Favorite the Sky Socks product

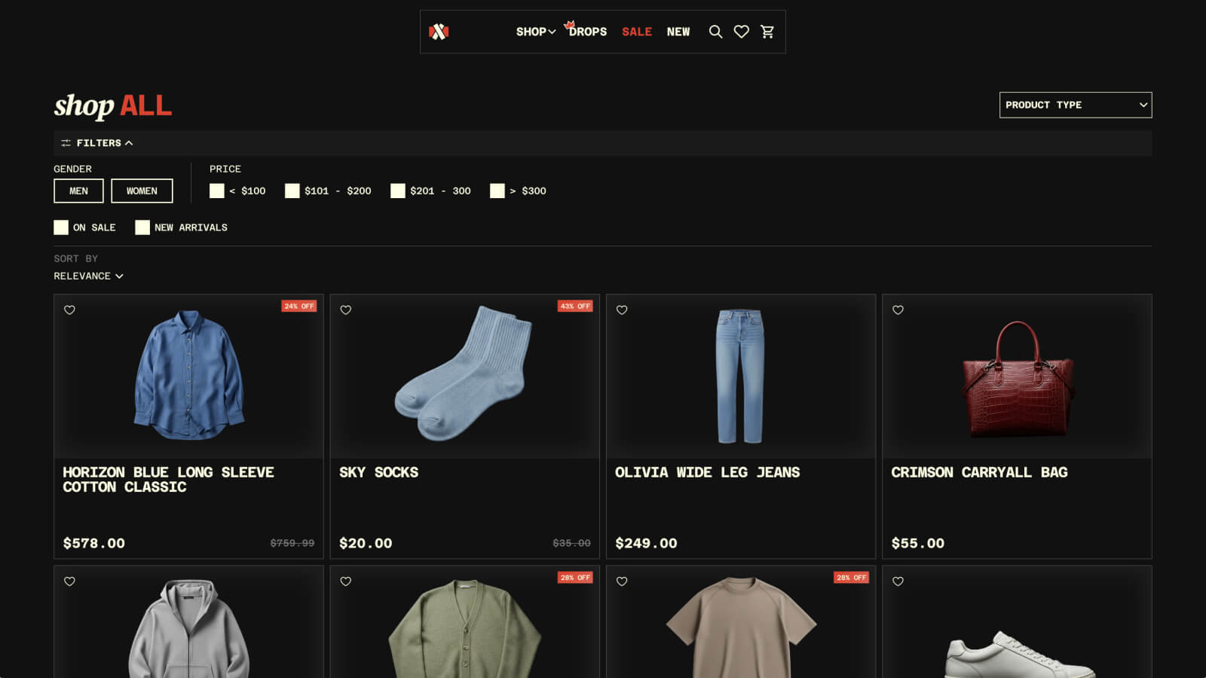tap(346, 310)
